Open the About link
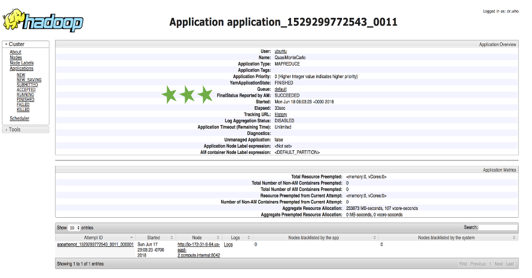532x278 pixels. pos(16,52)
